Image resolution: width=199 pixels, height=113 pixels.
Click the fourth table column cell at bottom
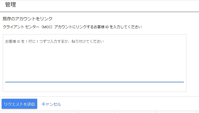pyautogui.click(x=176, y=112)
